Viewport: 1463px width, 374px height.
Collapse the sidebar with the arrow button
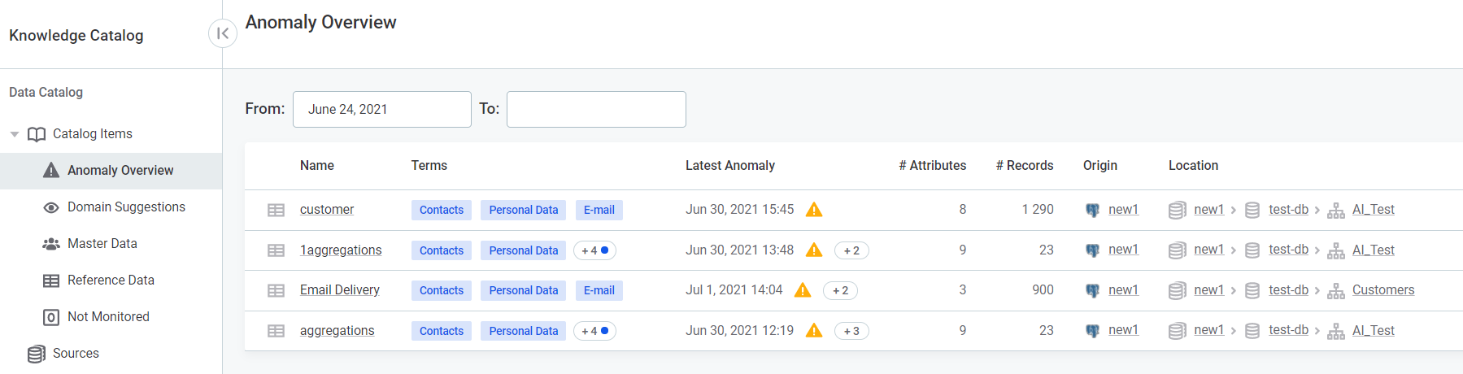222,33
